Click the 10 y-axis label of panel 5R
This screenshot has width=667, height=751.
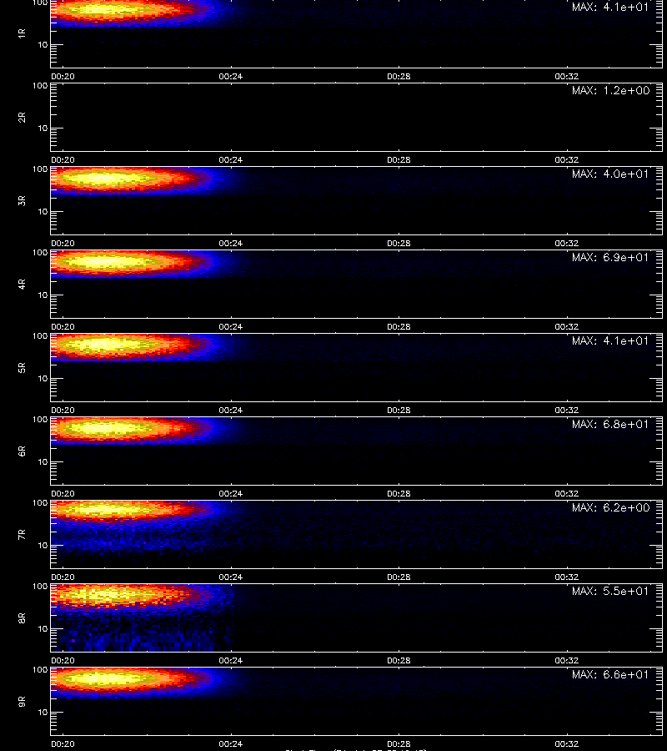tap(43, 378)
